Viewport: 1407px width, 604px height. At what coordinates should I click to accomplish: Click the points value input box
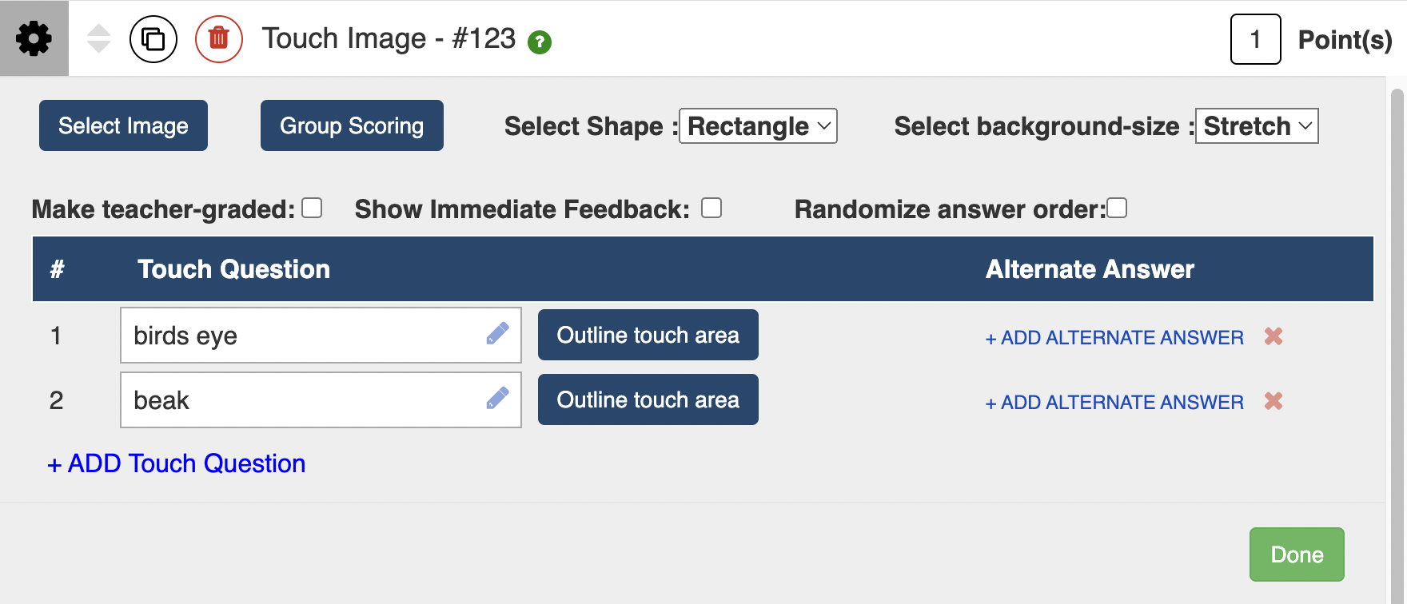(x=1255, y=39)
